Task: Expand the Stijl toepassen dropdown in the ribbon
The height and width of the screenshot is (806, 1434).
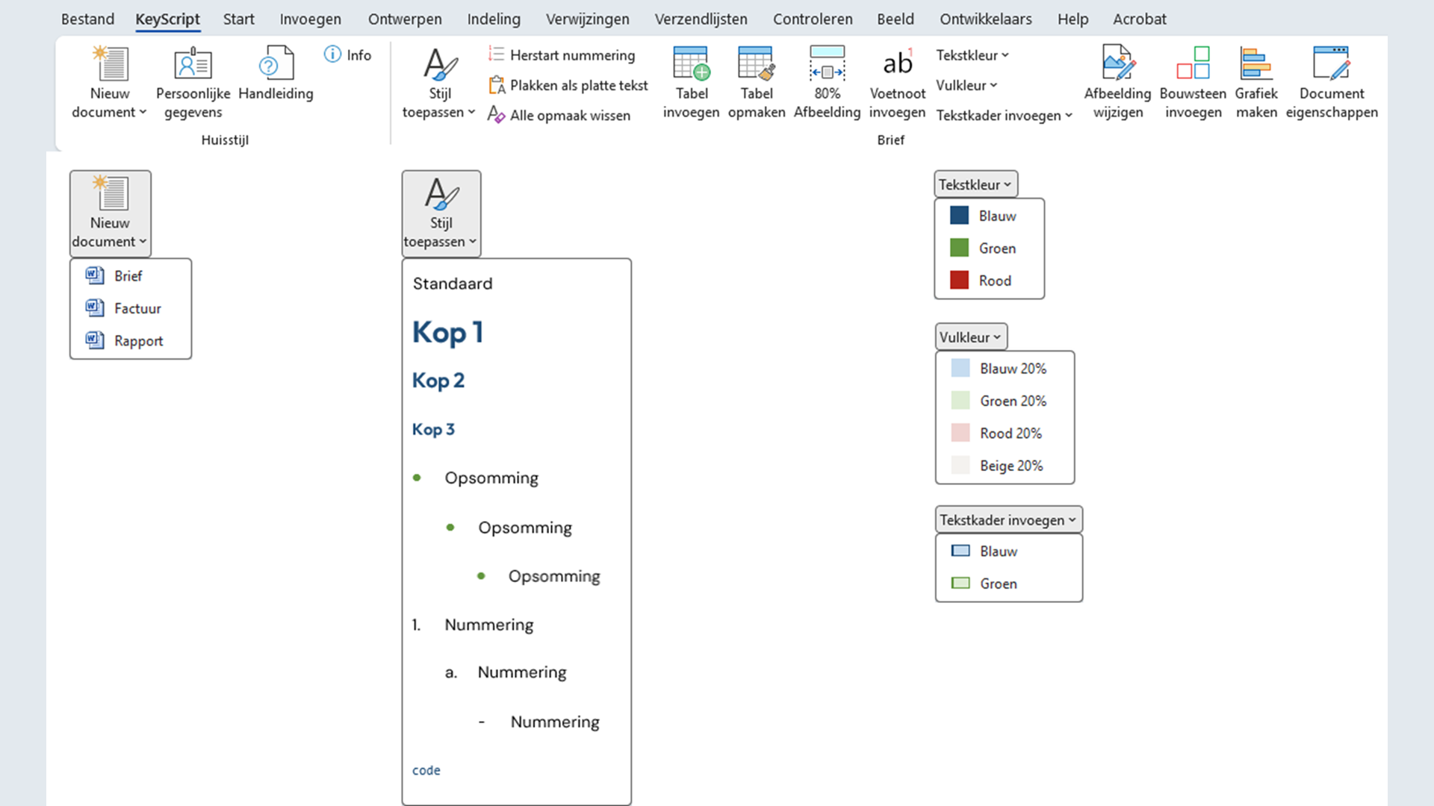Action: (439, 82)
